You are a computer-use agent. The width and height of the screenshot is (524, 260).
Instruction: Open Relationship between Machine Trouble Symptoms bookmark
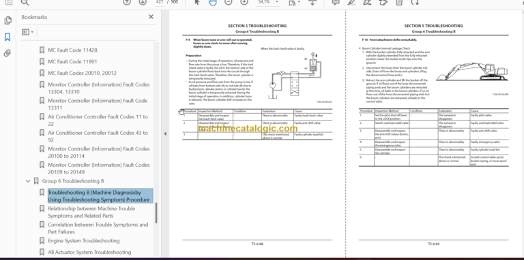[x=91, y=212]
